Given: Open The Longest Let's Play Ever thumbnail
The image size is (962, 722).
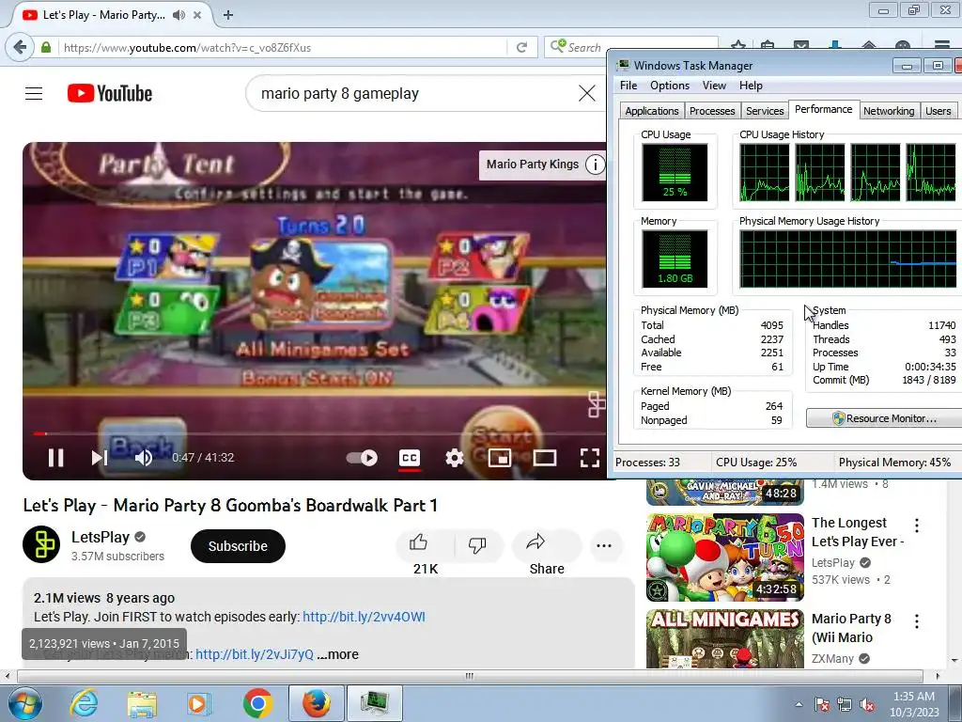Looking at the screenshot, I should click(x=724, y=557).
